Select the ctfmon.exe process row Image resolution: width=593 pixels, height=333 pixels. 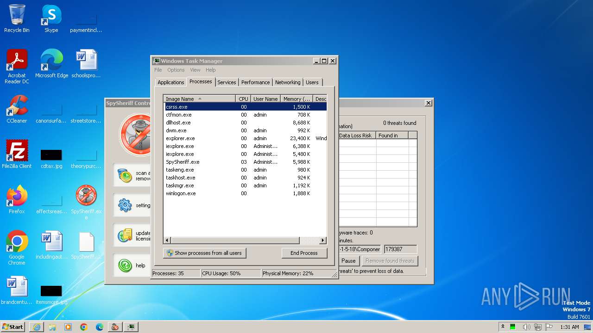coord(246,115)
